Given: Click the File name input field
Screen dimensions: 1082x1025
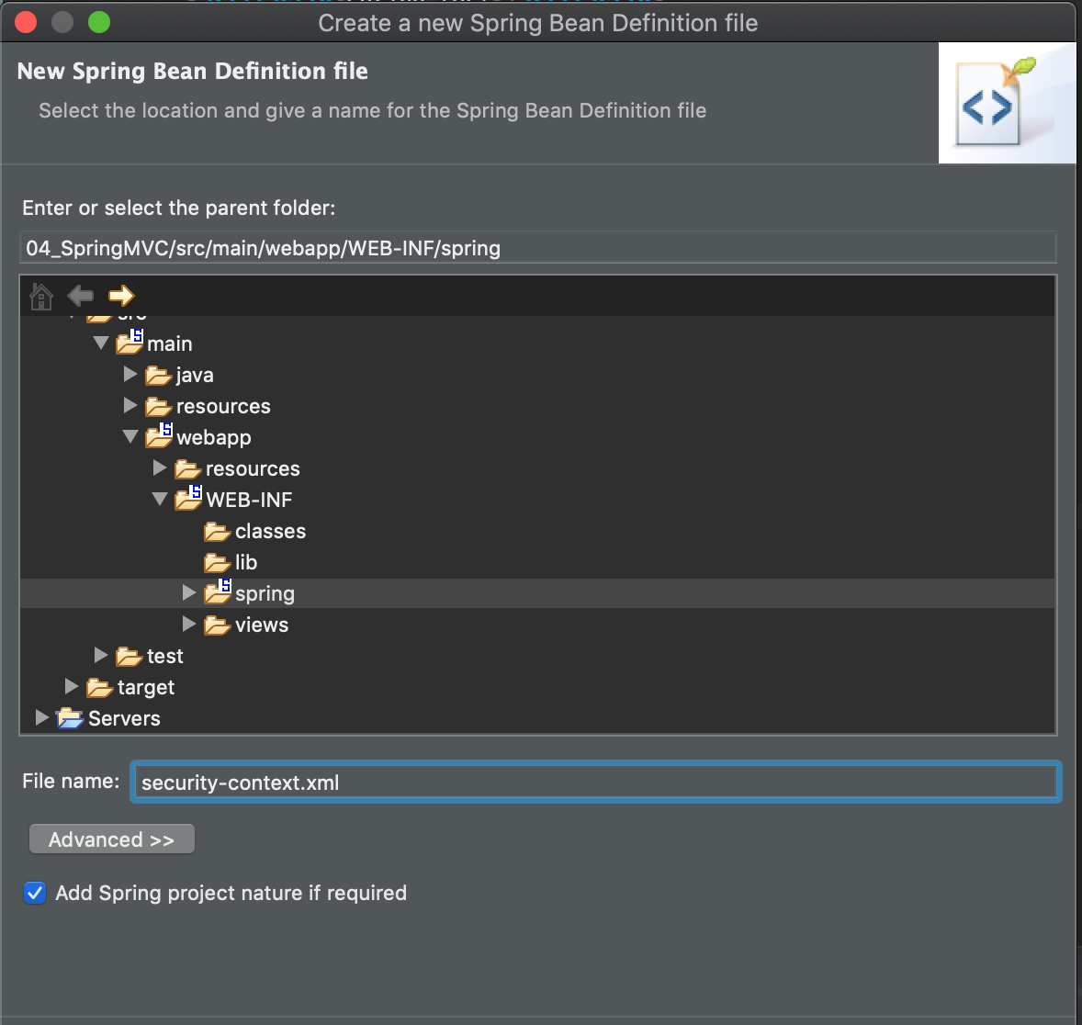Looking at the screenshot, I should click(x=595, y=782).
